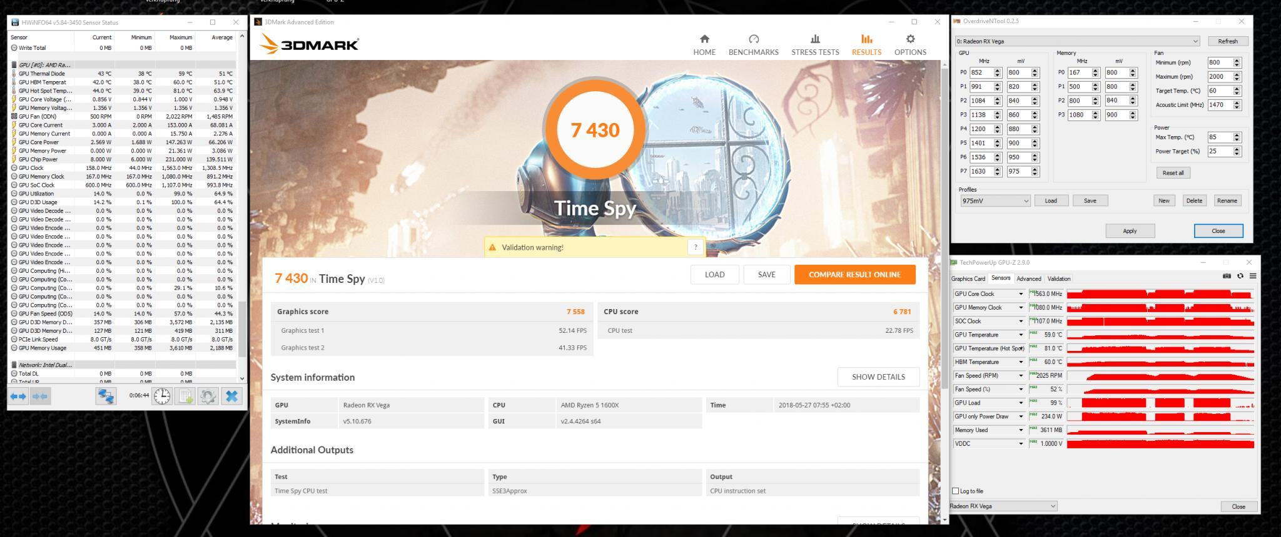Click the Power Target (%) field
The width and height of the screenshot is (1281, 537).
tap(1220, 151)
